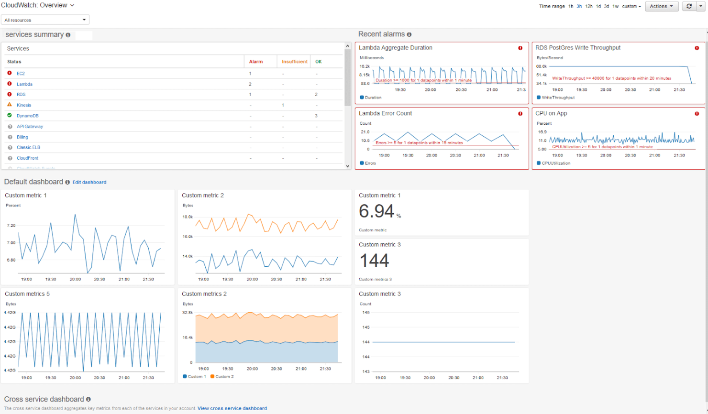The width and height of the screenshot is (708, 414).
Task: Select the 1w time range option
Action: click(616, 6)
